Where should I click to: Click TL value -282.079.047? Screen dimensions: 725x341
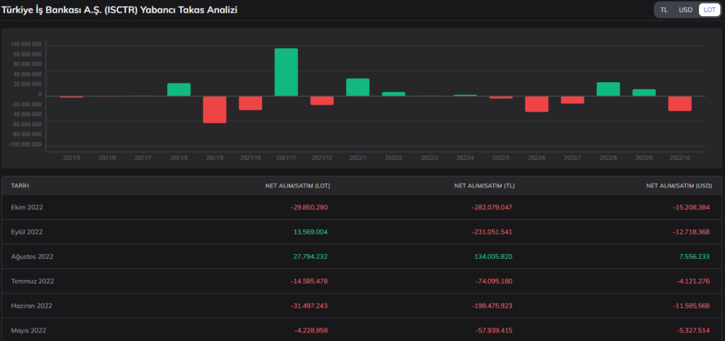(x=493, y=207)
